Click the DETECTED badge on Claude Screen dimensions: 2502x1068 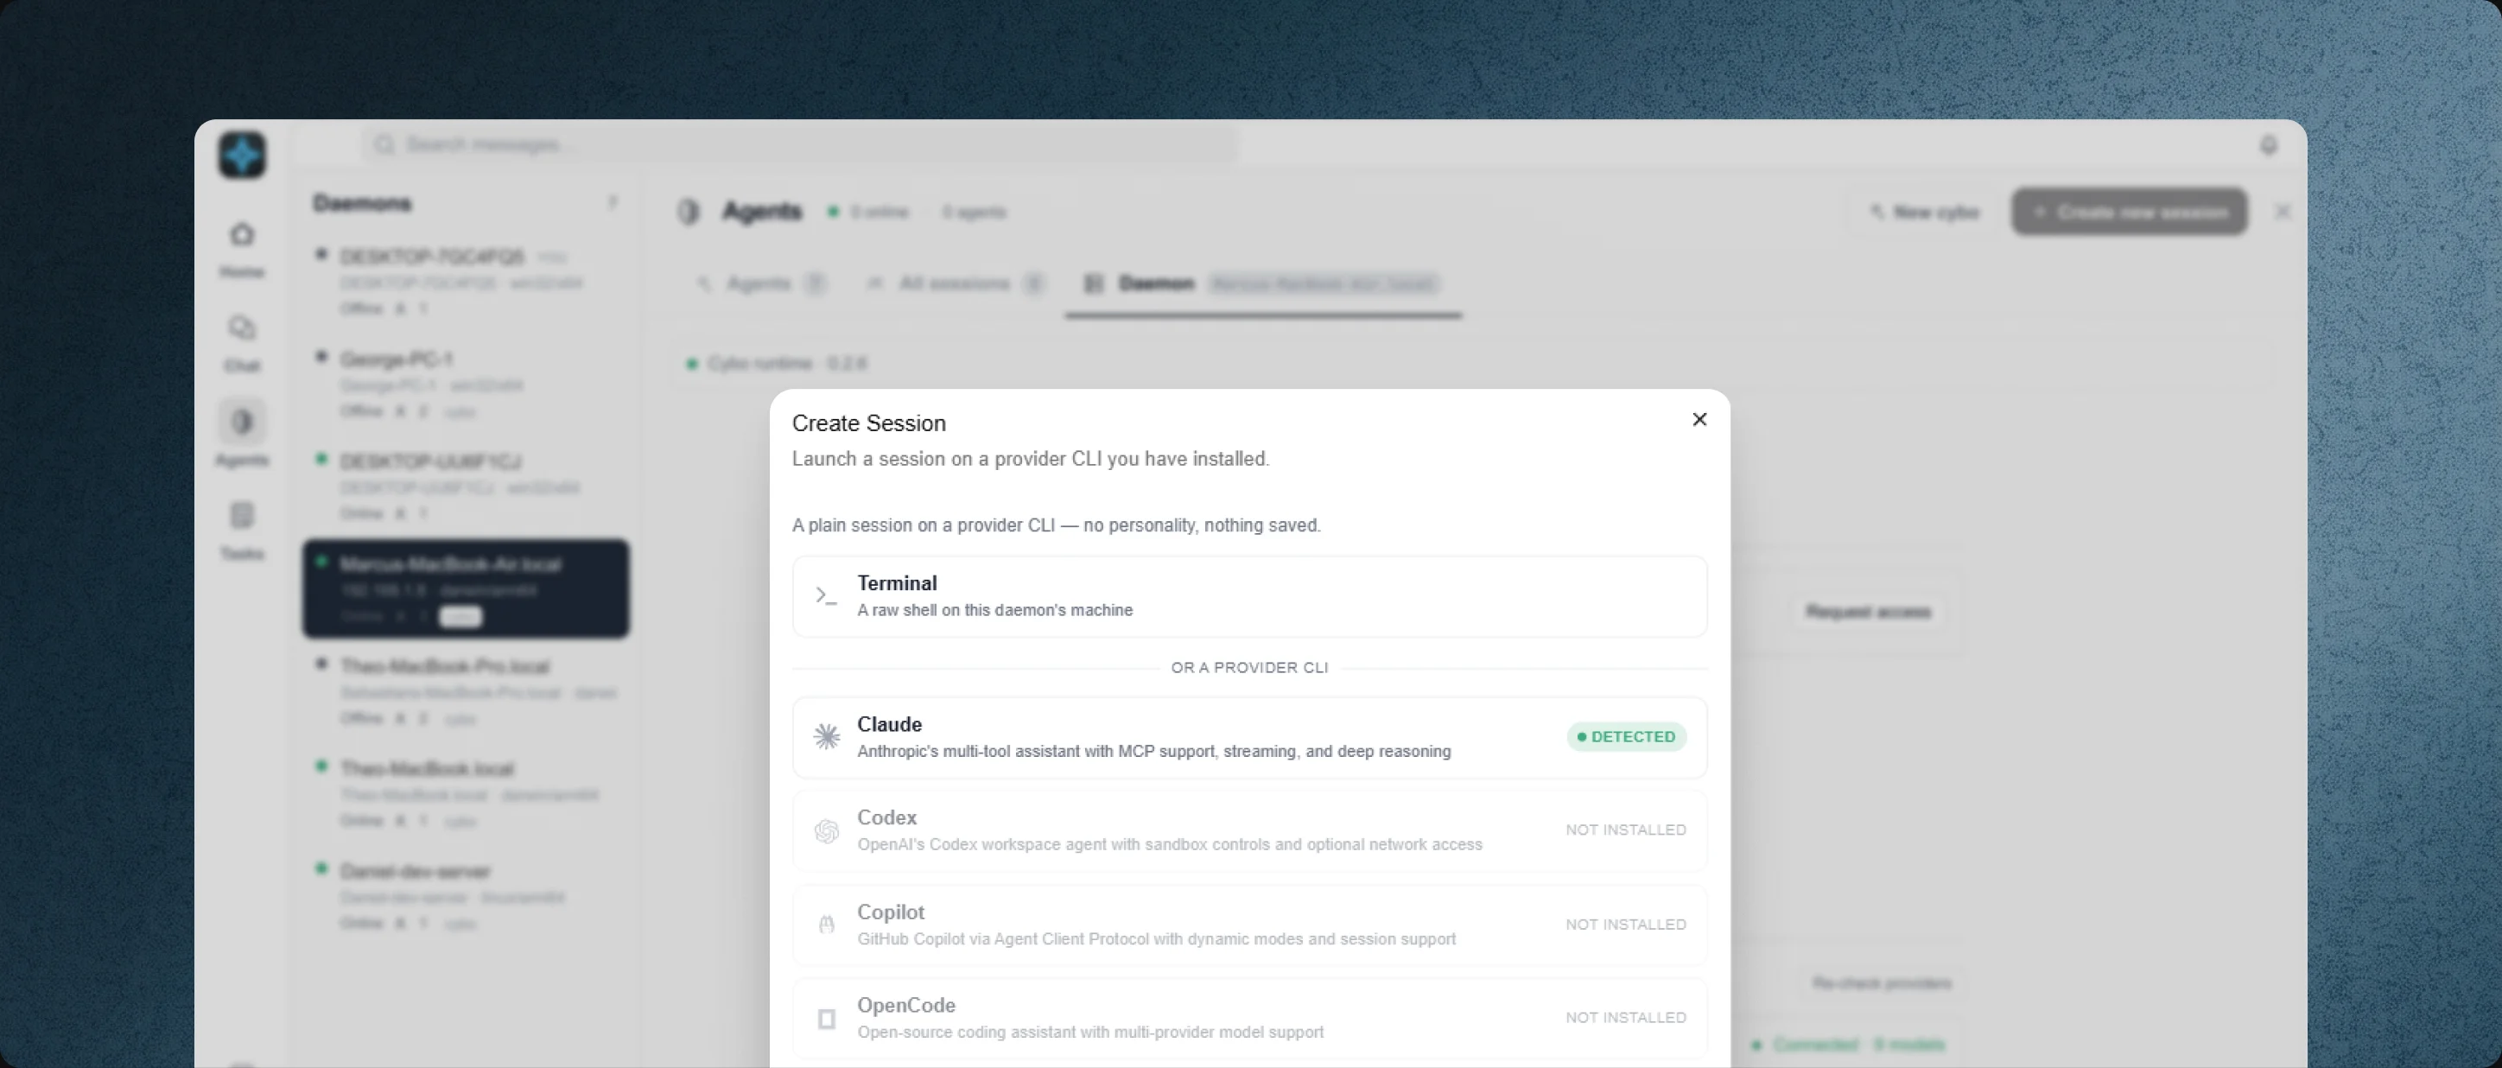click(1626, 736)
